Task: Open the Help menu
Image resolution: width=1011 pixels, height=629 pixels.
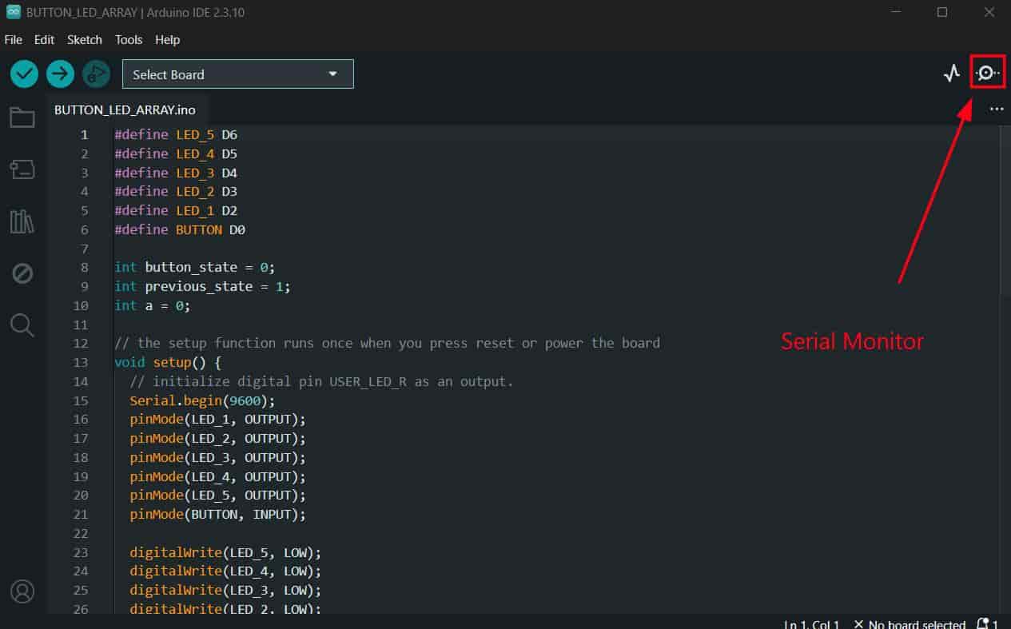Action: [167, 39]
